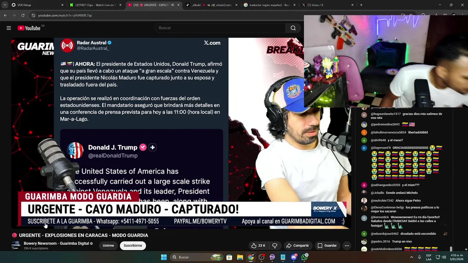Open the Notepad taskbar icon

tap(283, 257)
